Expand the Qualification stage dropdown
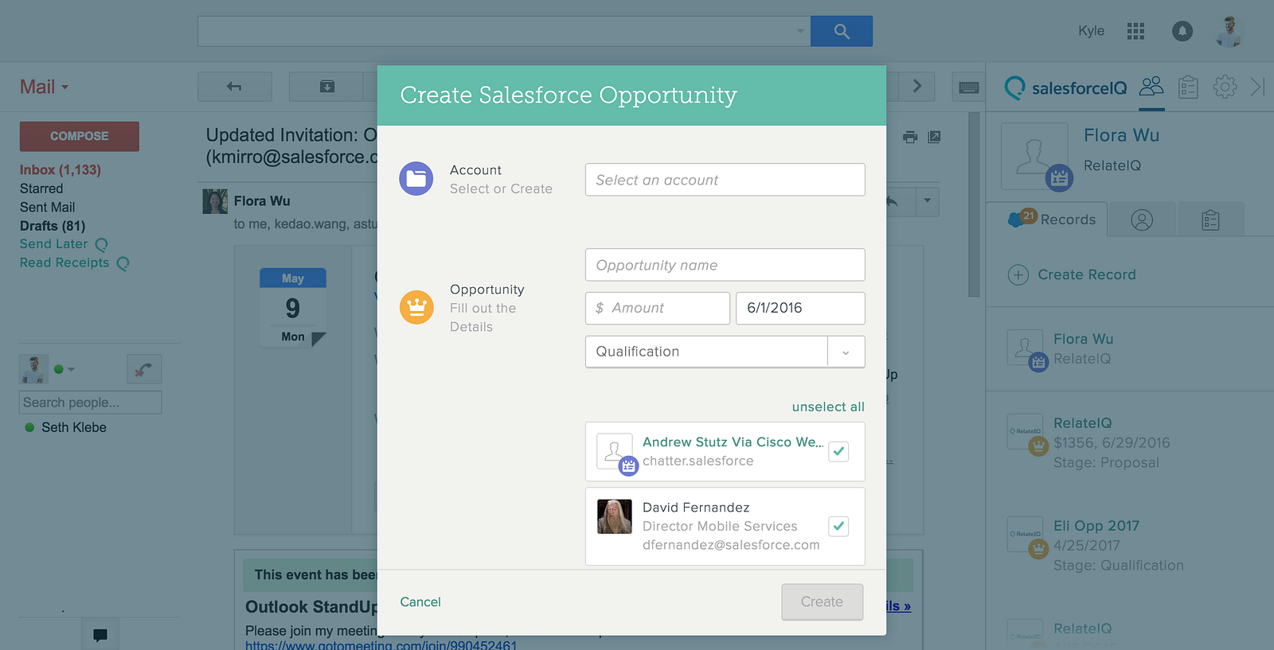This screenshot has height=650, width=1274. click(x=846, y=352)
